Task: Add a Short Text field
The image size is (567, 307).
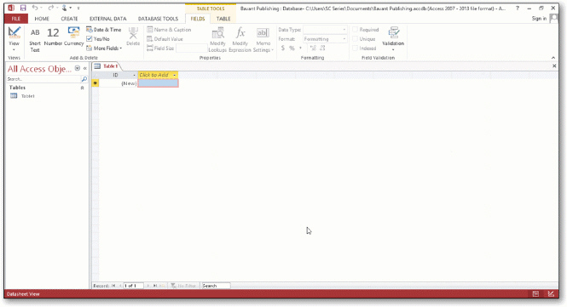Action: (35, 40)
